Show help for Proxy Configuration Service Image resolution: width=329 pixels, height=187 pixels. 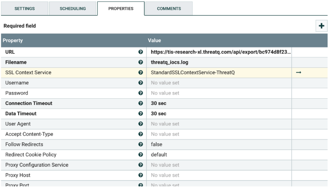[x=141, y=165]
